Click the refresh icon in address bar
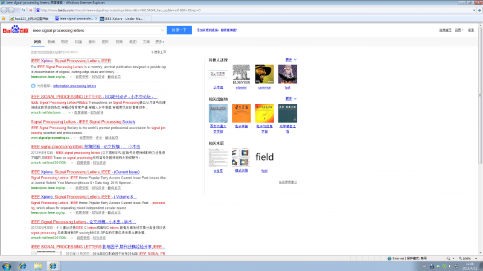 24,10
